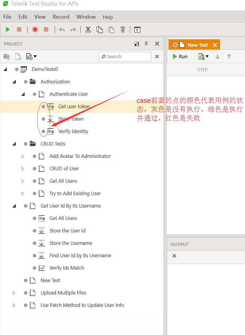Click the stop recording icon after record button

pos(46,29)
